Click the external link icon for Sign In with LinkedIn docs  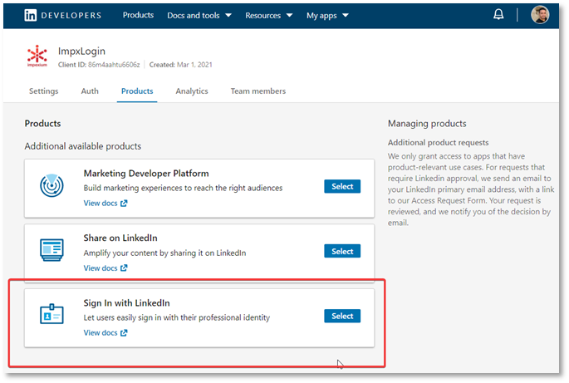point(124,332)
